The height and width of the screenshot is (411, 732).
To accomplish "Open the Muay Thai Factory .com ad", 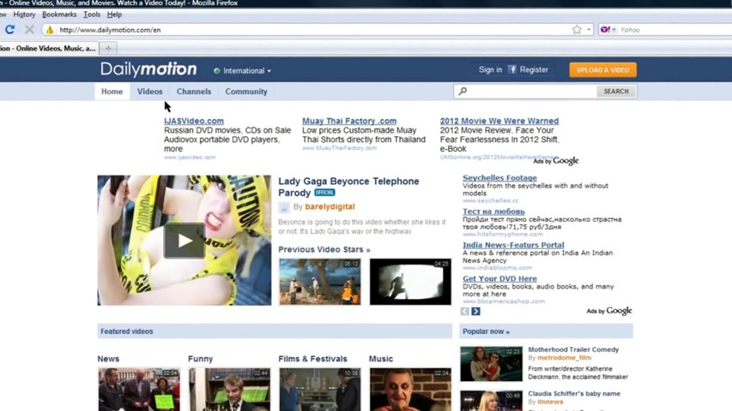I will 349,121.
